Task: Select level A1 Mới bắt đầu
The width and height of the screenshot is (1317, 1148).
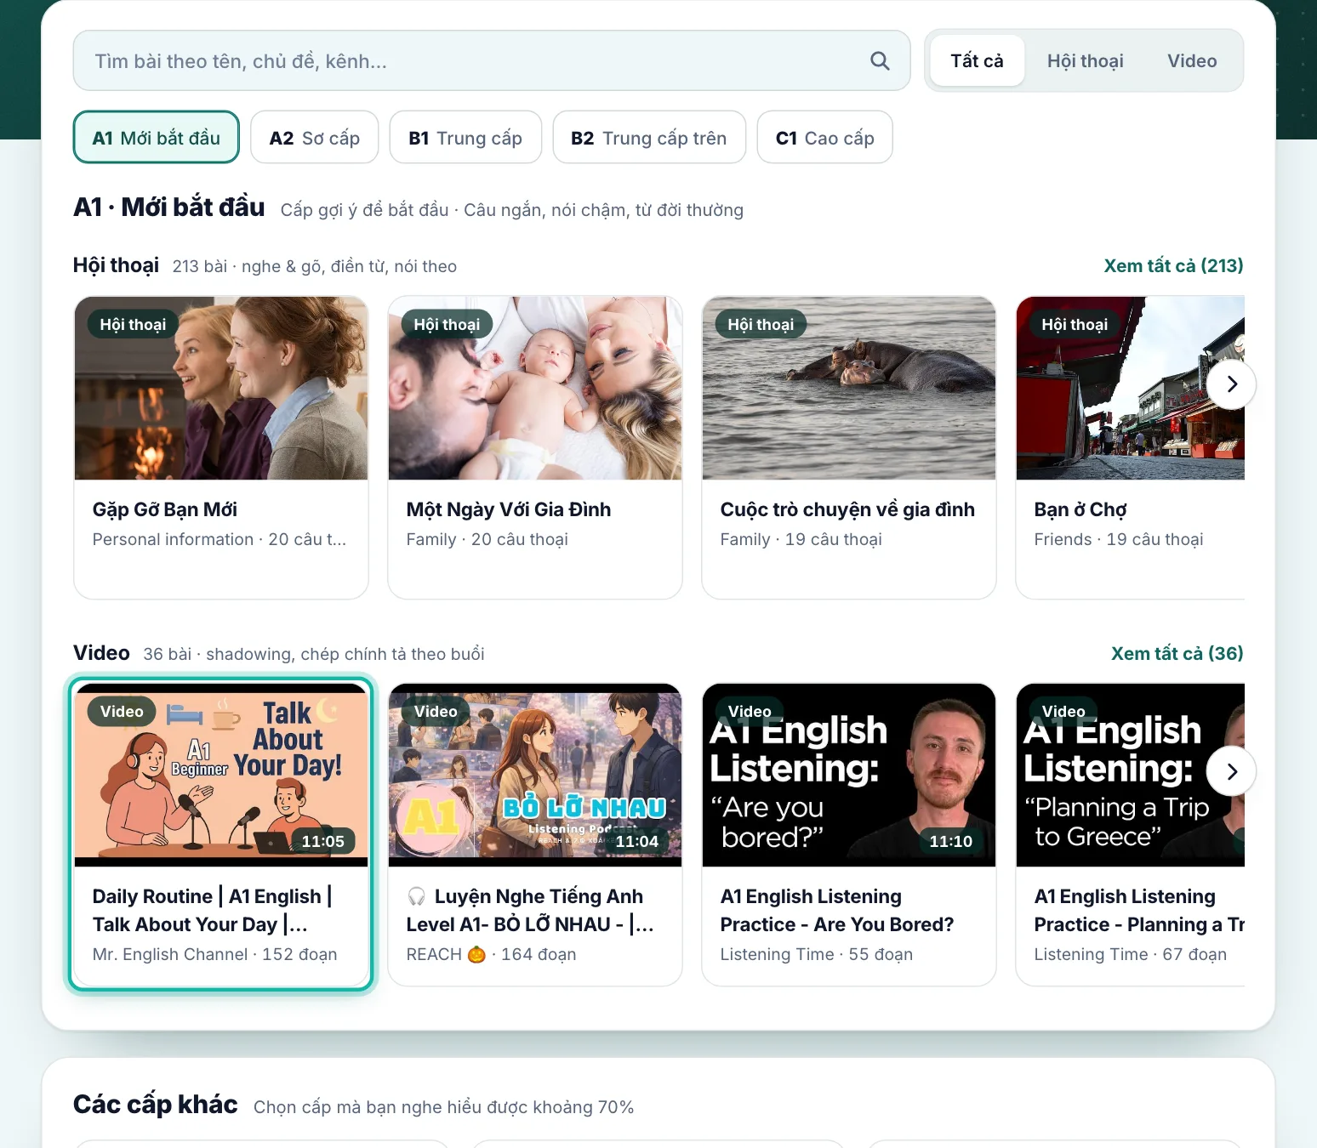Action: pyautogui.click(x=157, y=138)
